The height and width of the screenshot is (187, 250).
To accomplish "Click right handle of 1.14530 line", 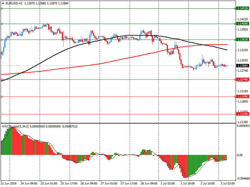I will (x=235, y=9).
